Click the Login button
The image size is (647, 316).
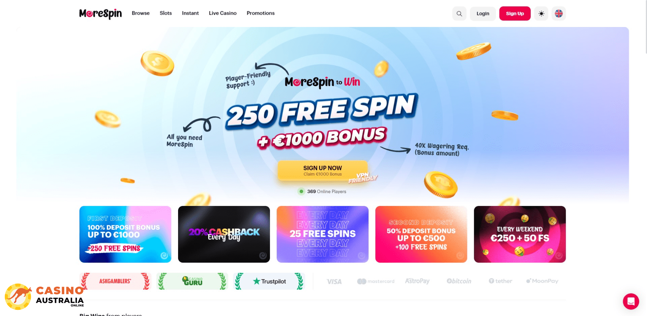point(483,14)
